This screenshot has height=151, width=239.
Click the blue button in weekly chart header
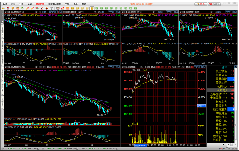click(x=102, y=12)
